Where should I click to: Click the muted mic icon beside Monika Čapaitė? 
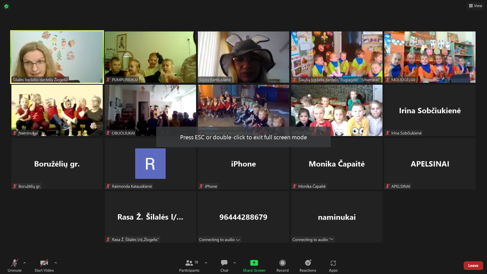click(294, 186)
